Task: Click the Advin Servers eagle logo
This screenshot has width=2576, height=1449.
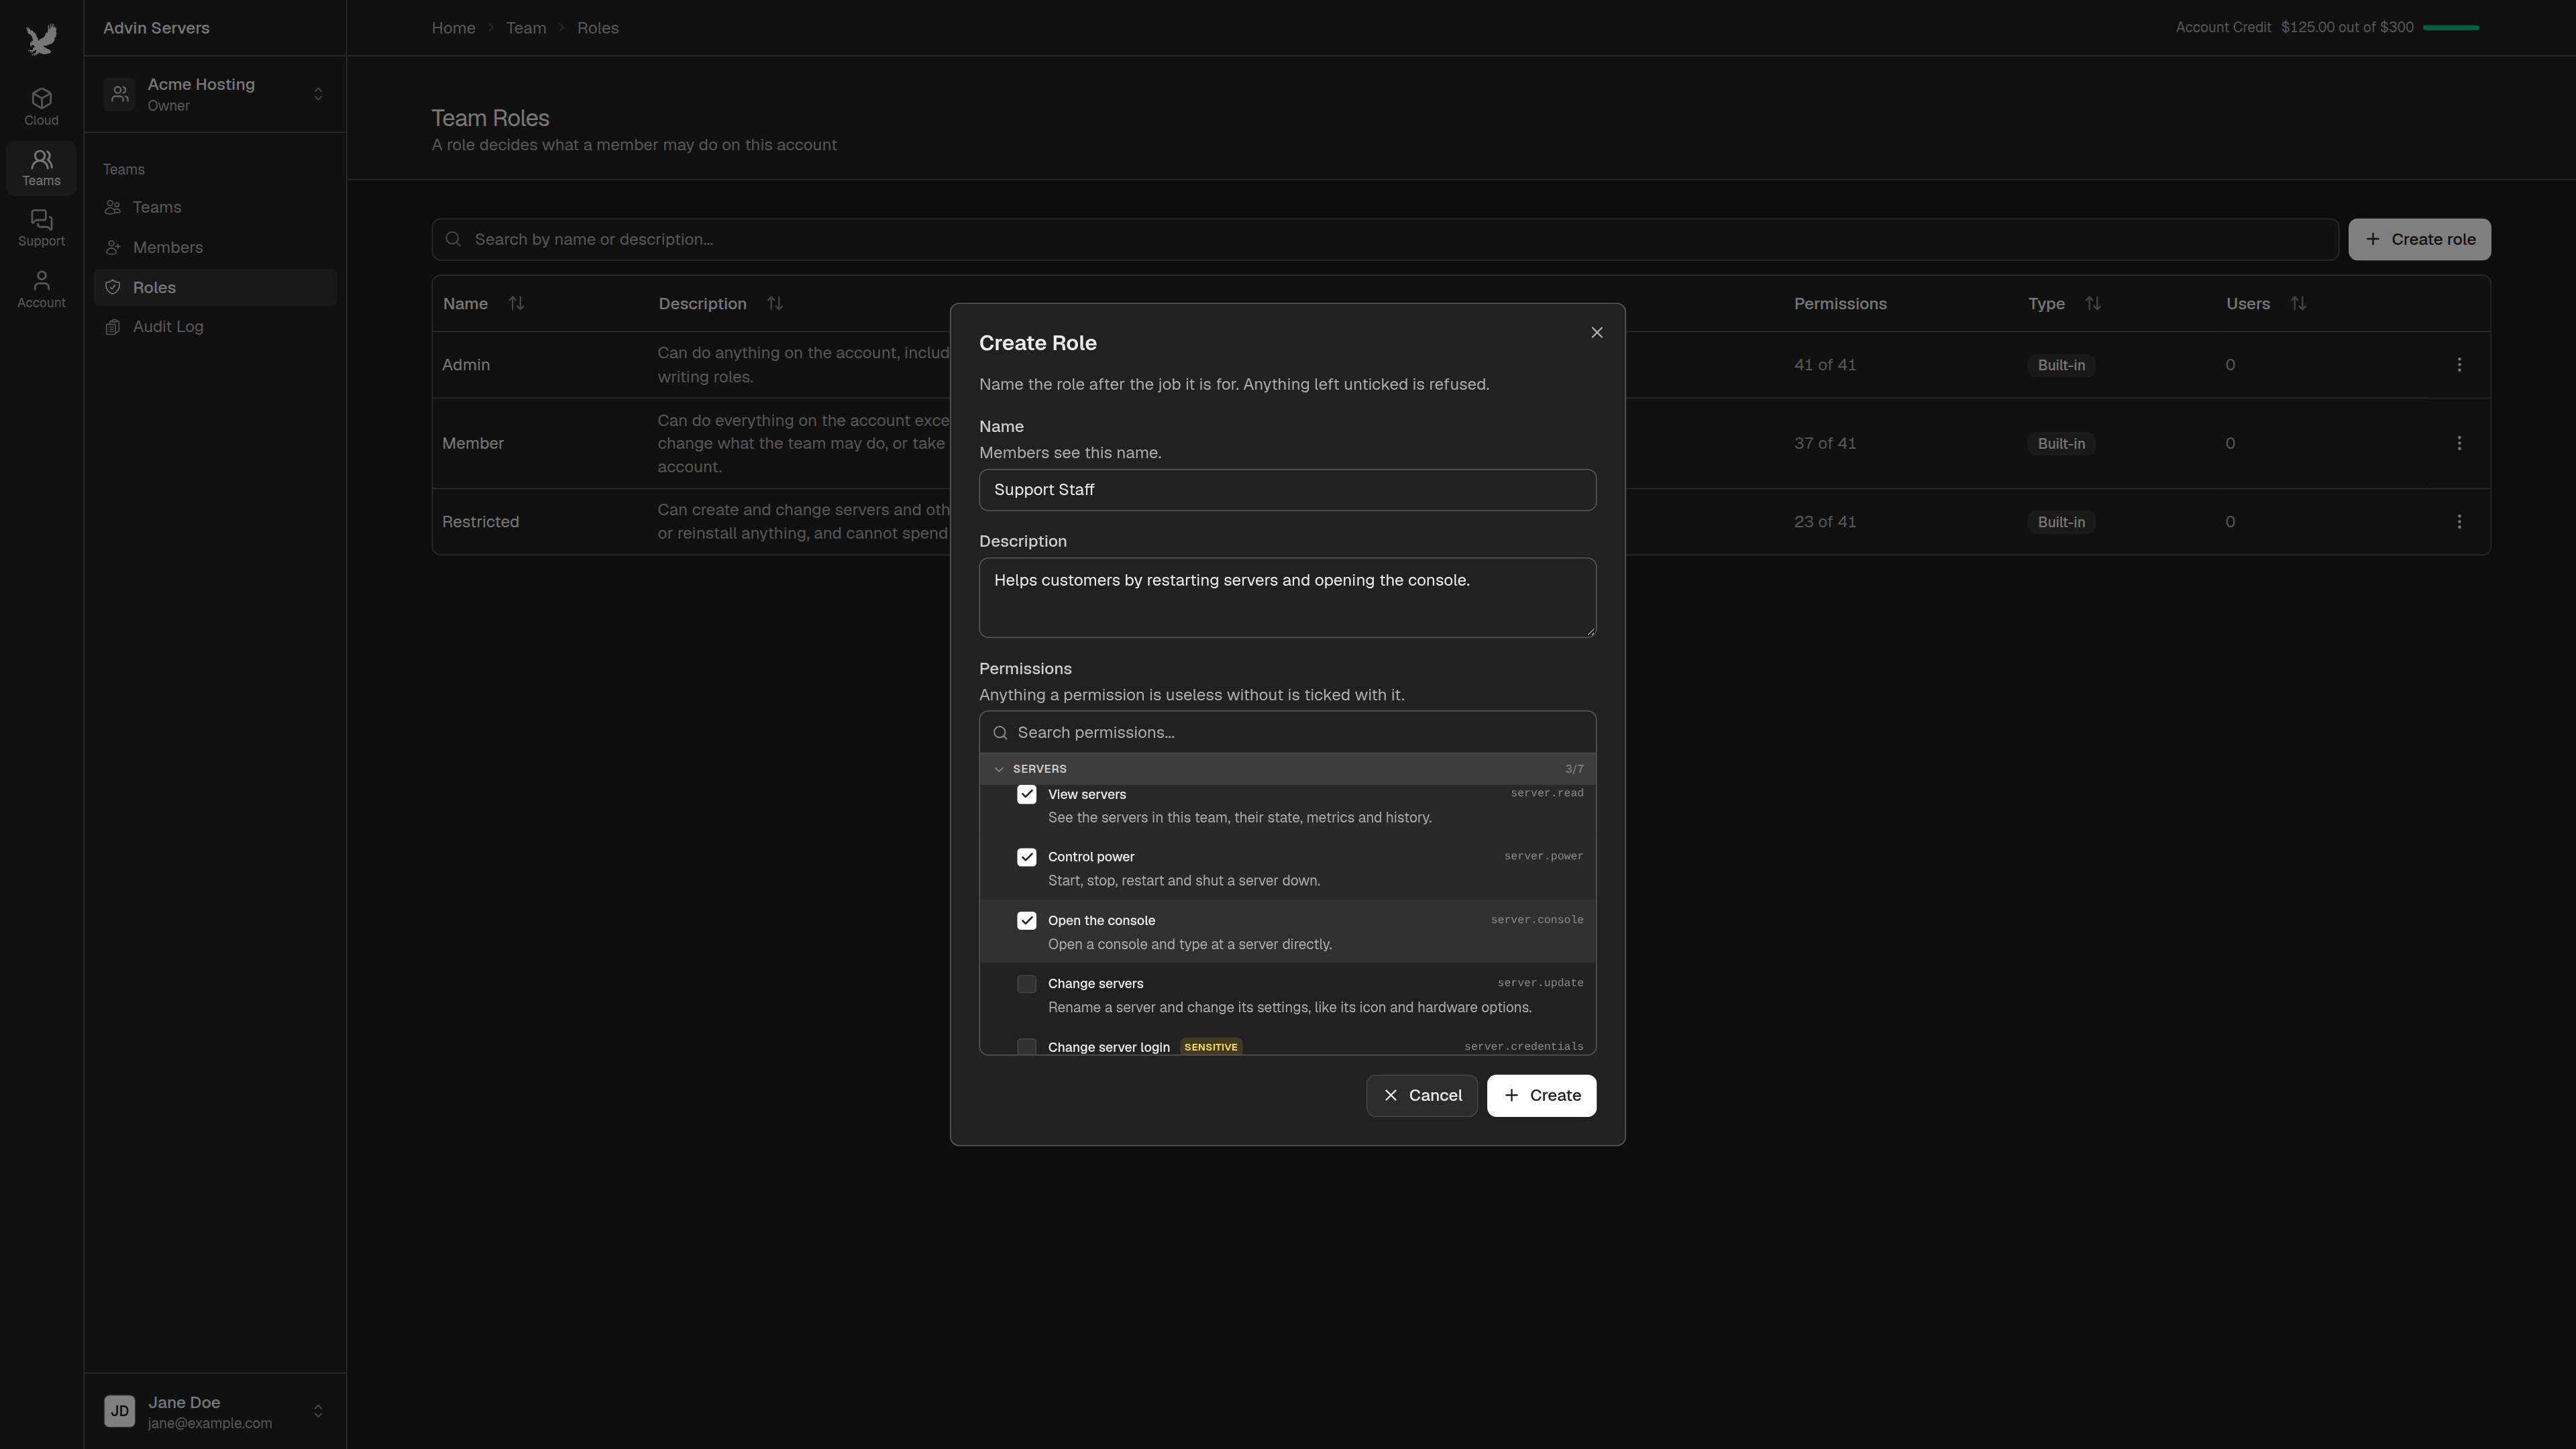Action: (x=41, y=39)
